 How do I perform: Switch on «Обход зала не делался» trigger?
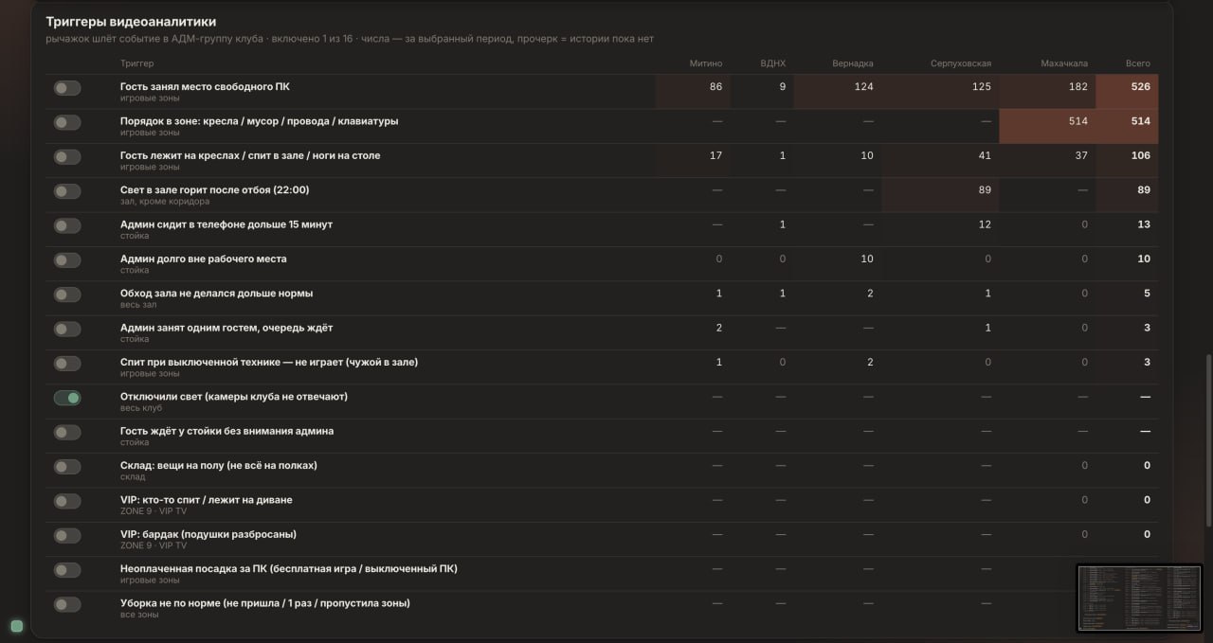(x=66, y=295)
